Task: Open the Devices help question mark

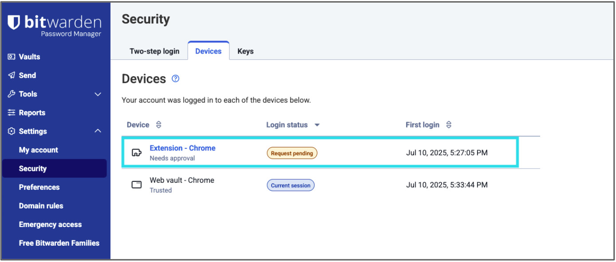Action: 175,79
